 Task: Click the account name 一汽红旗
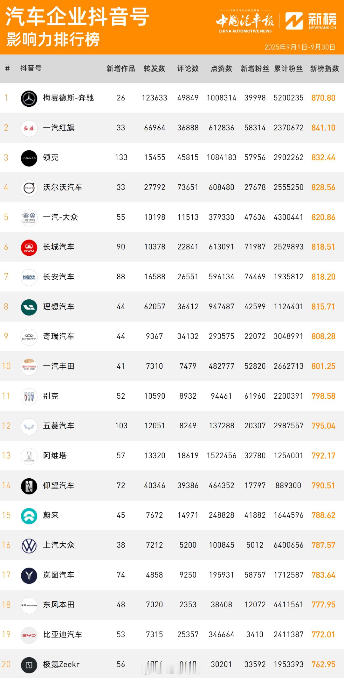tap(59, 128)
